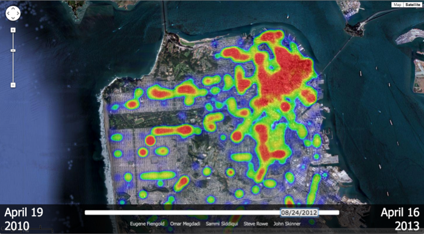This screenshot has height=234, width=424.
Task: Click the April 19 2010 start date label
Action: tap(24, 219)
